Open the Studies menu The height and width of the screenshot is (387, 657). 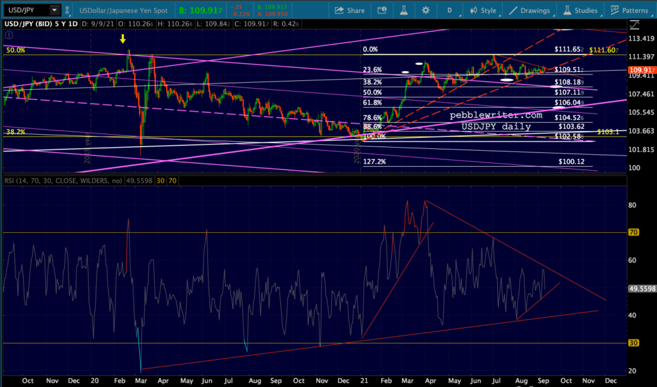pyautogui.click(x=580, y=10)
